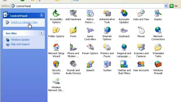Open Scanners and Cameras icon
181x102 pixels.
pyautogui.click(x=141, y=47)
